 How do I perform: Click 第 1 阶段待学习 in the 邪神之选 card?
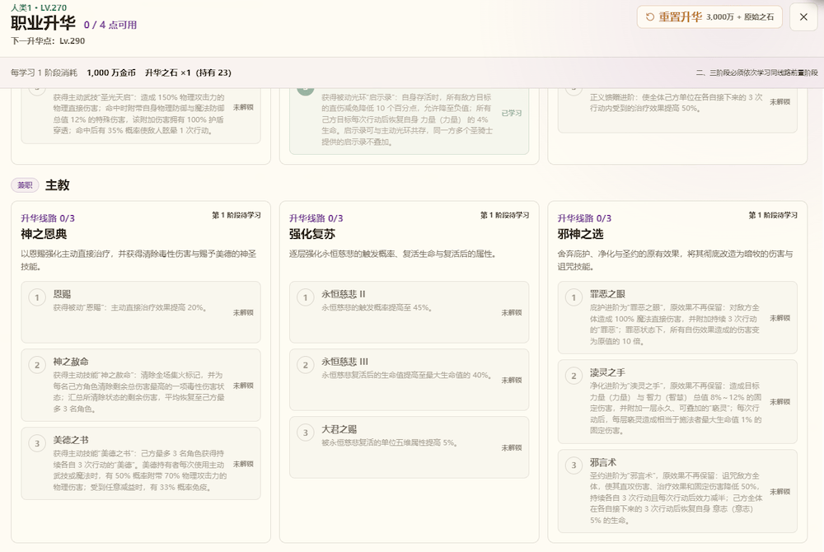[x=773, y=215]
